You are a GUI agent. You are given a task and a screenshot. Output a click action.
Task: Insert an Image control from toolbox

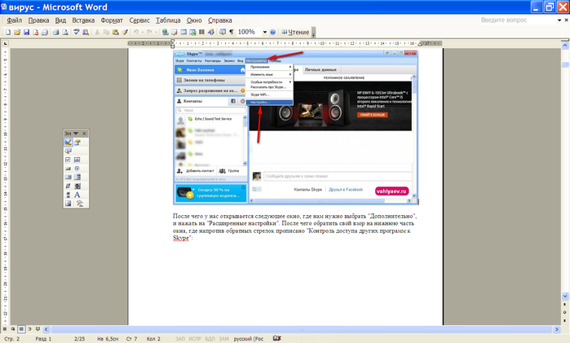(x=68, y=204)
